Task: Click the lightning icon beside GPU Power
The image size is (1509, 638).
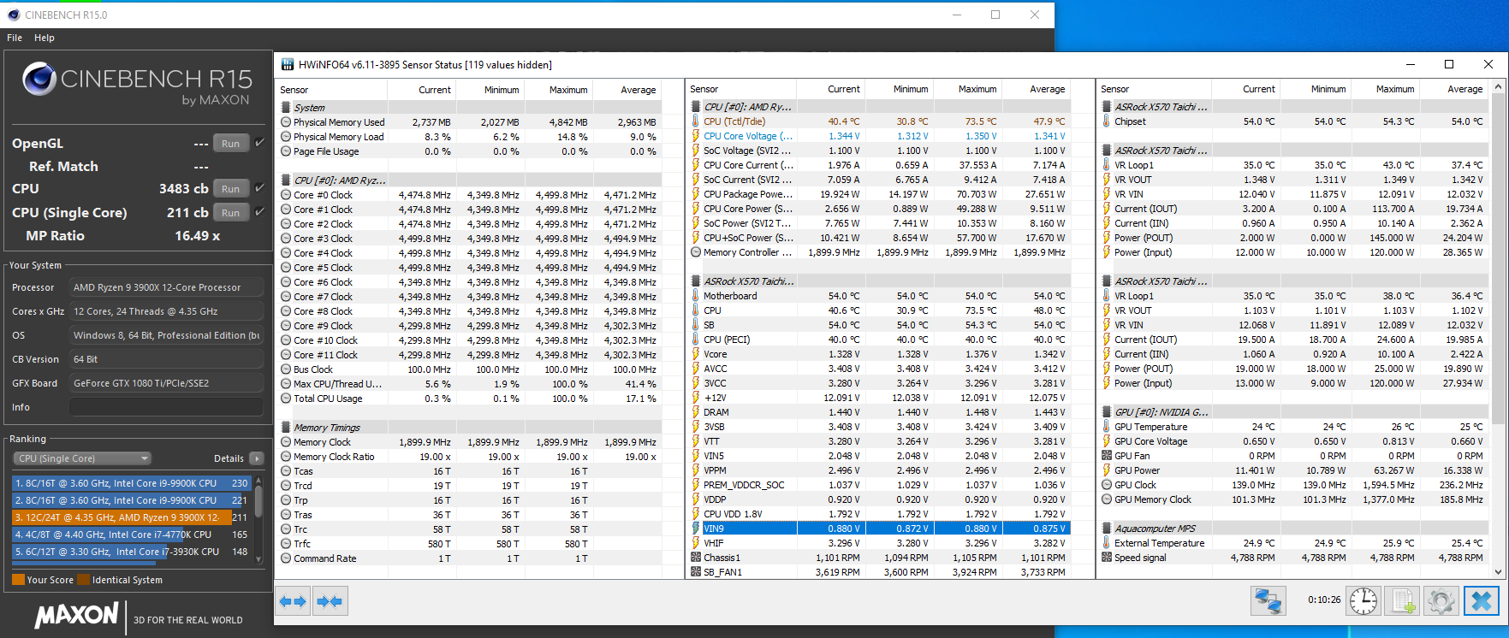Action: click(x=1107, y=470)
